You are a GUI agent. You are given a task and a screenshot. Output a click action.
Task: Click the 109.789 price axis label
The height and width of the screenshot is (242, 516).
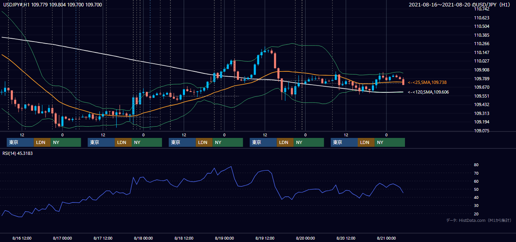coord(482,79)
